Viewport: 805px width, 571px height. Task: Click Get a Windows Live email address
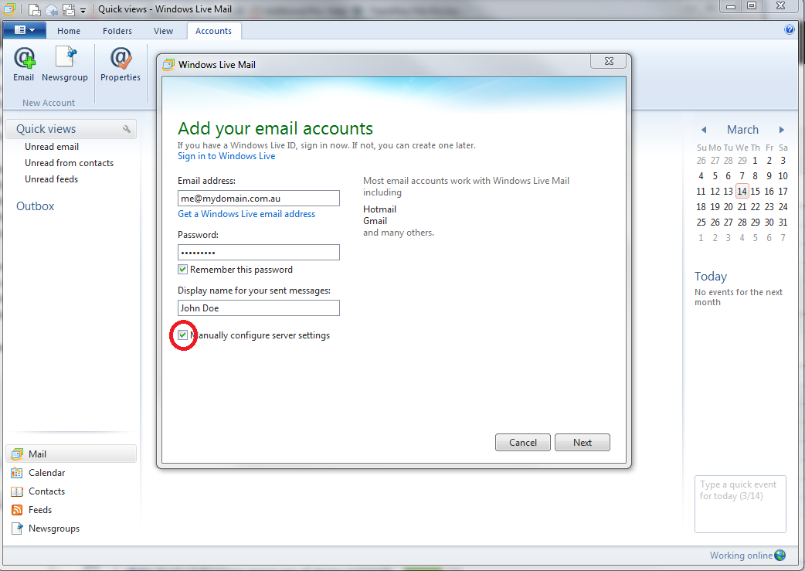tap(246, 214)
